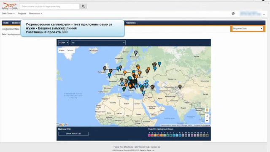Click the FamilyTreeDNA logo
Viewport: 270px width, 152px height.
click(x=10, y=6)
